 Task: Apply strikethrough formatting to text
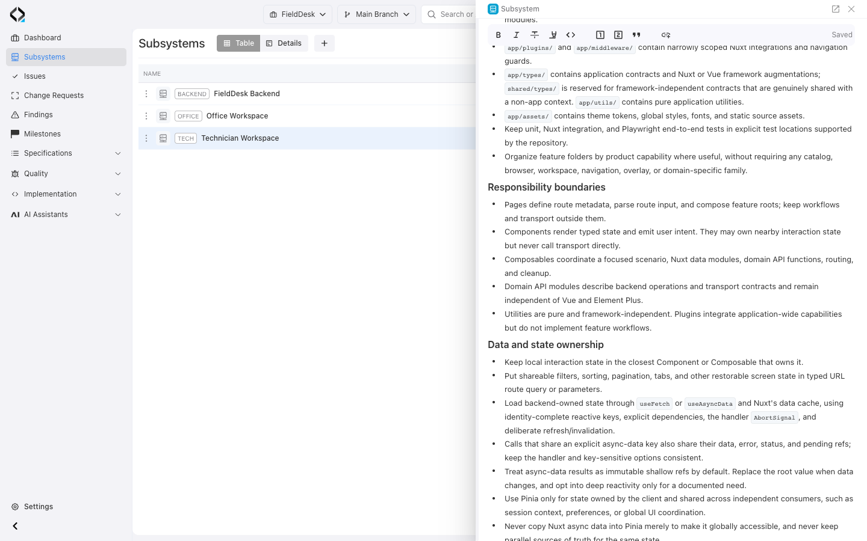click(x=535, y=35)
